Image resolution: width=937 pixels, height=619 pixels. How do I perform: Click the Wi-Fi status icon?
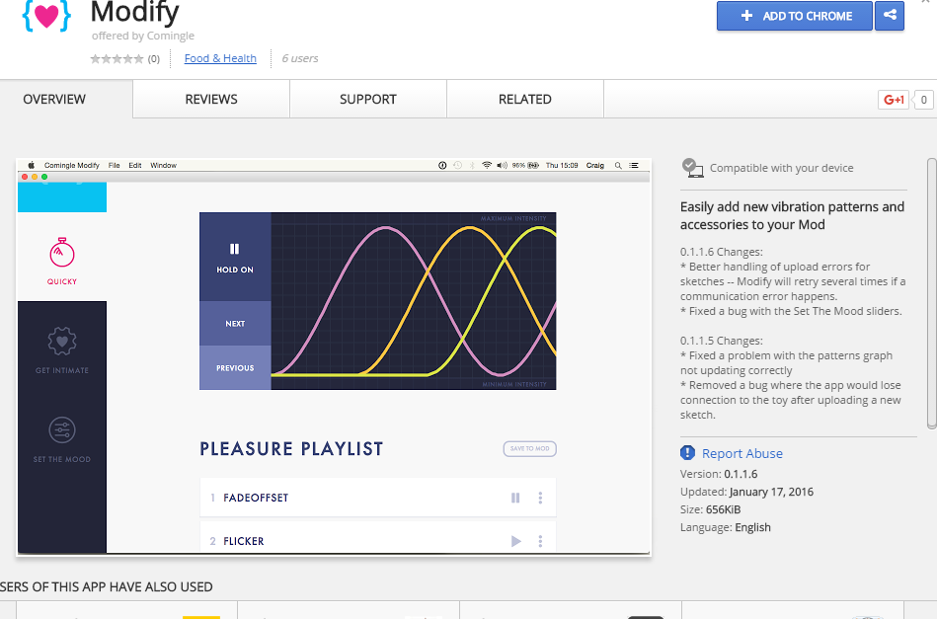487,166
